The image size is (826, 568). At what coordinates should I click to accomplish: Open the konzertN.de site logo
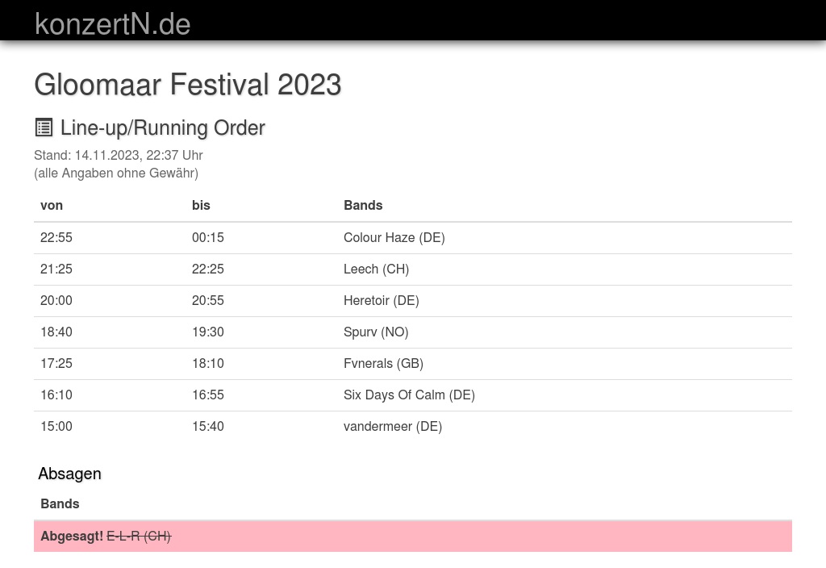[112, 24]
